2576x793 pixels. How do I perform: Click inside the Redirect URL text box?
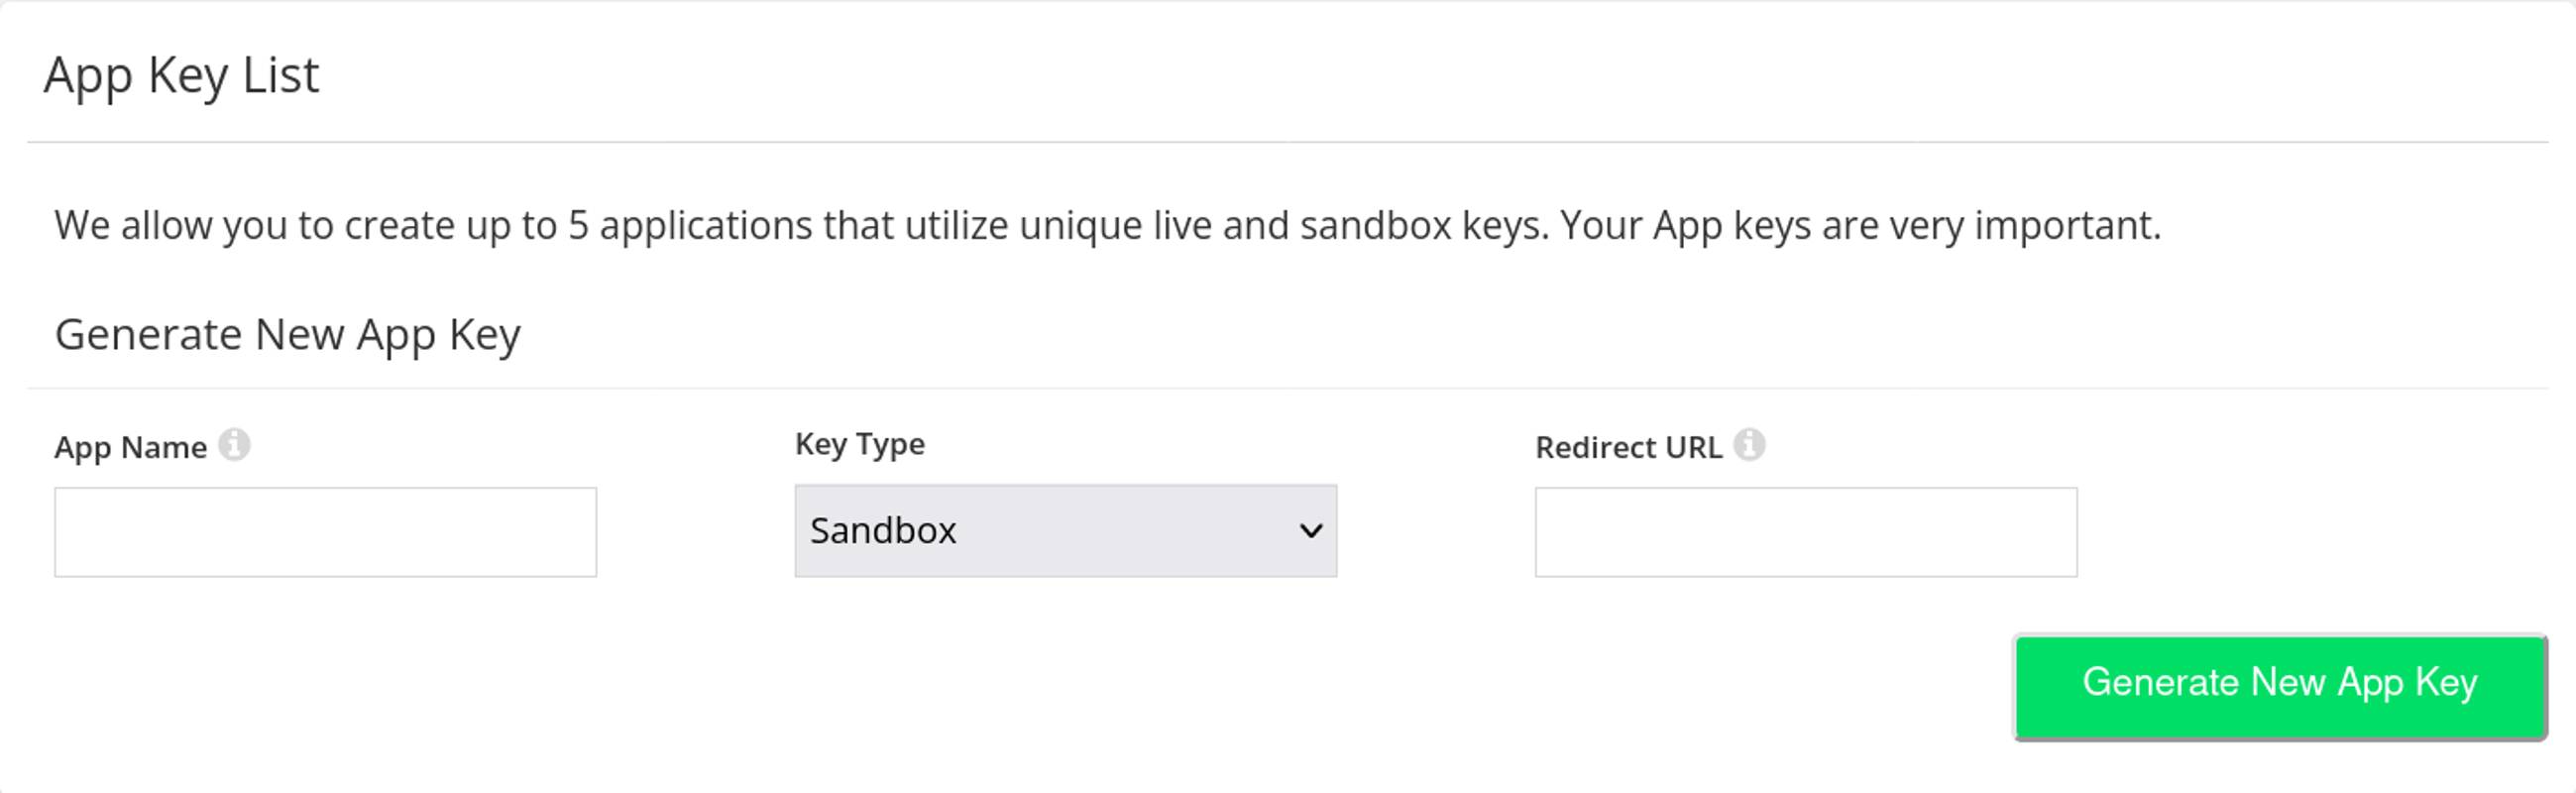pyautogui.click(x=1805, y=531)
